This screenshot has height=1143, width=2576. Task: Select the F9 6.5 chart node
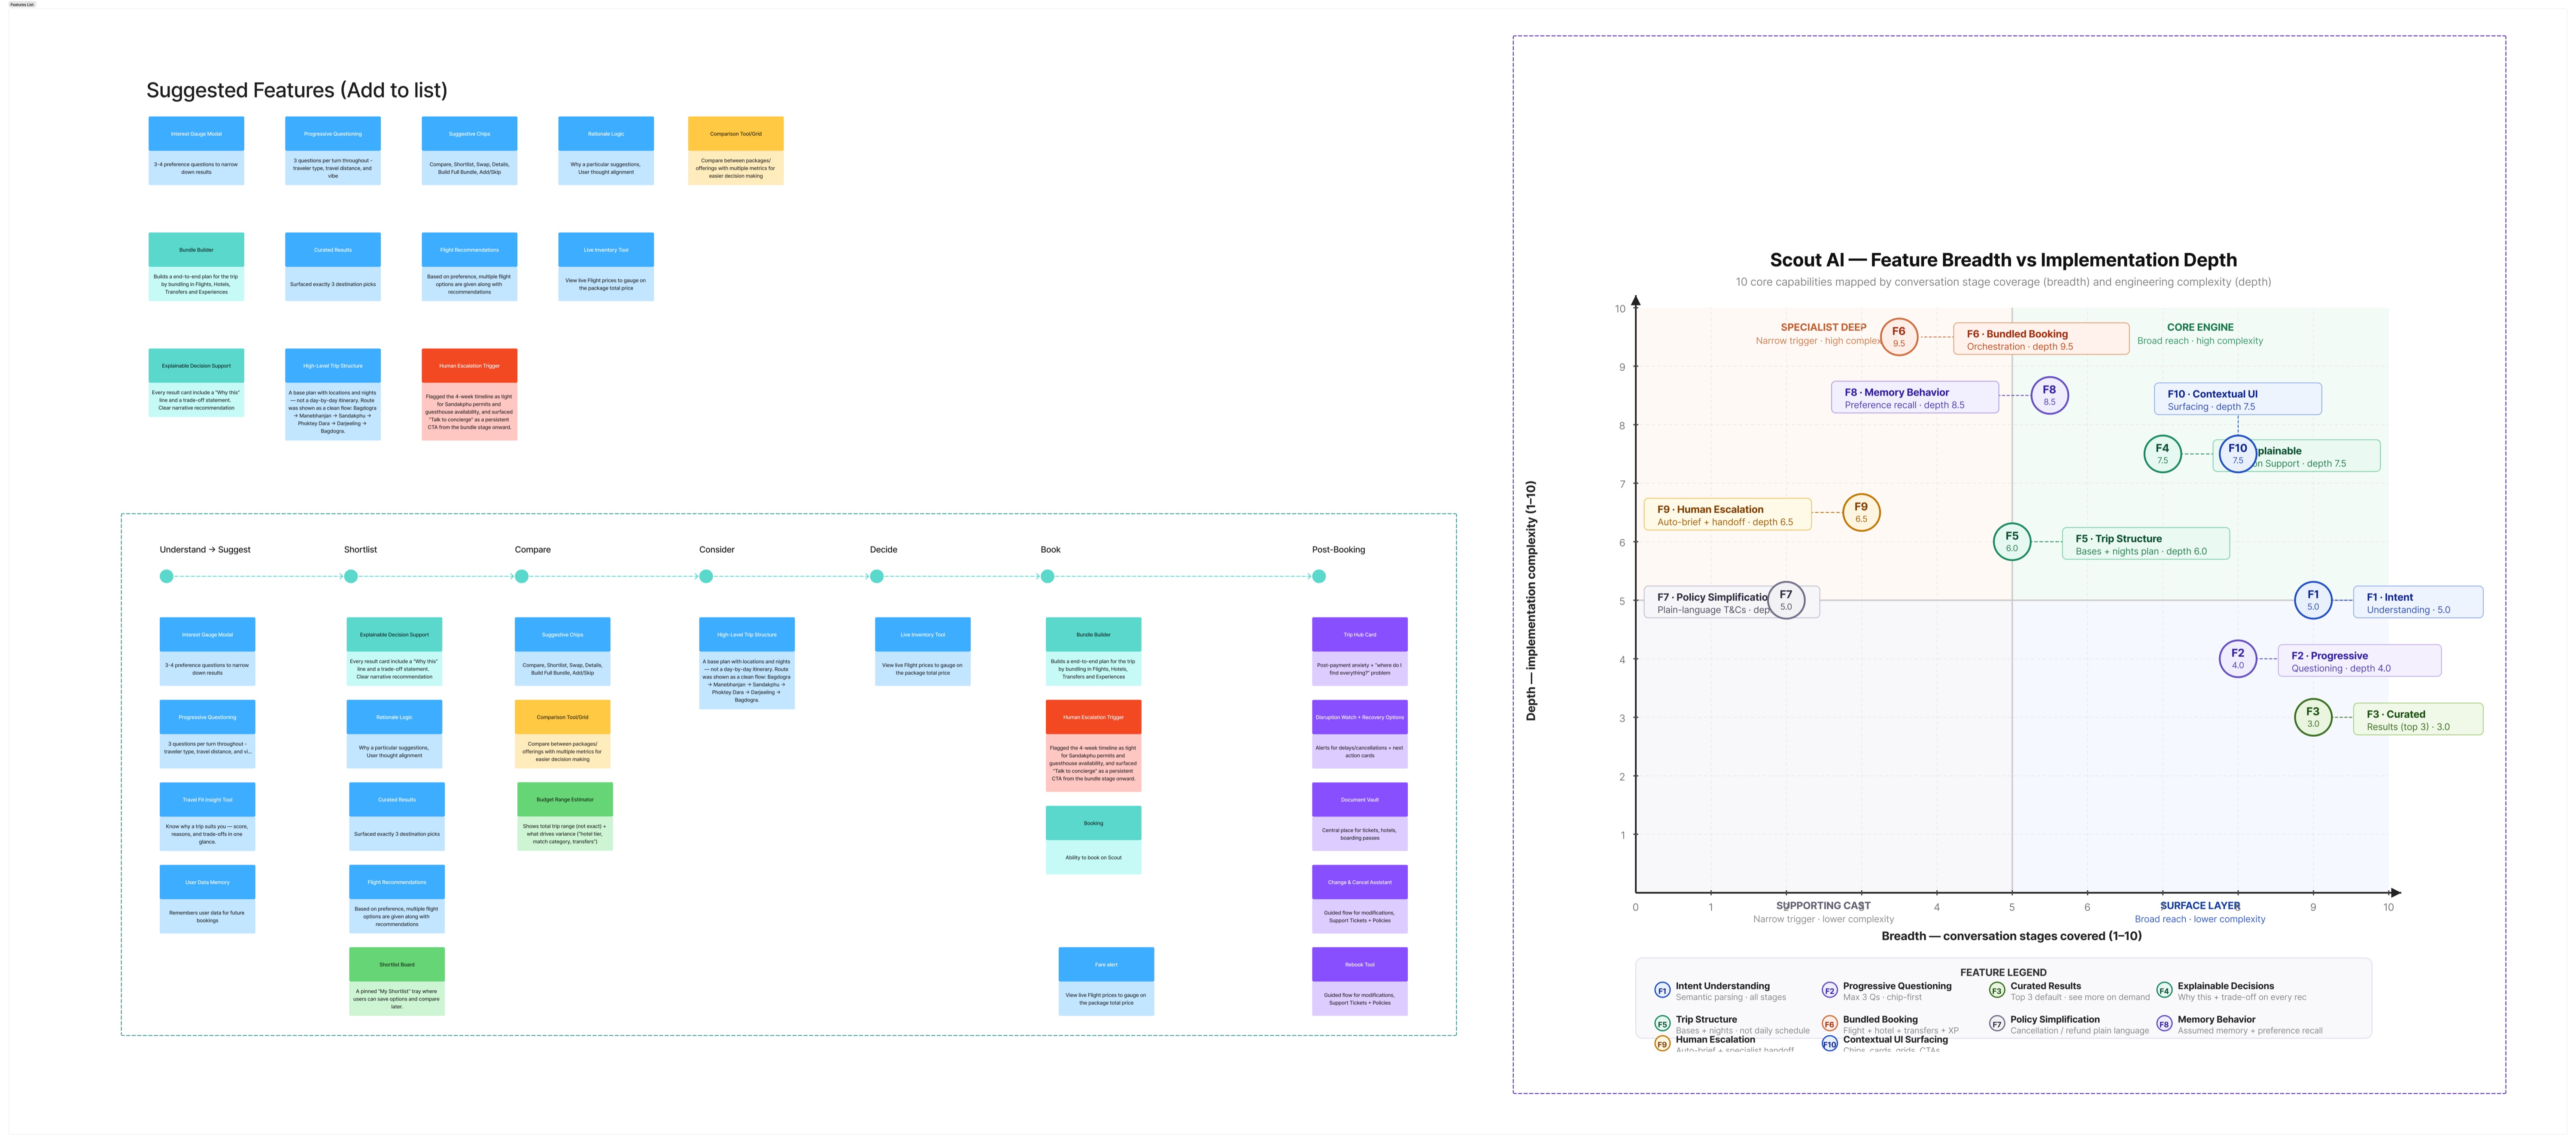[1861, 513]
